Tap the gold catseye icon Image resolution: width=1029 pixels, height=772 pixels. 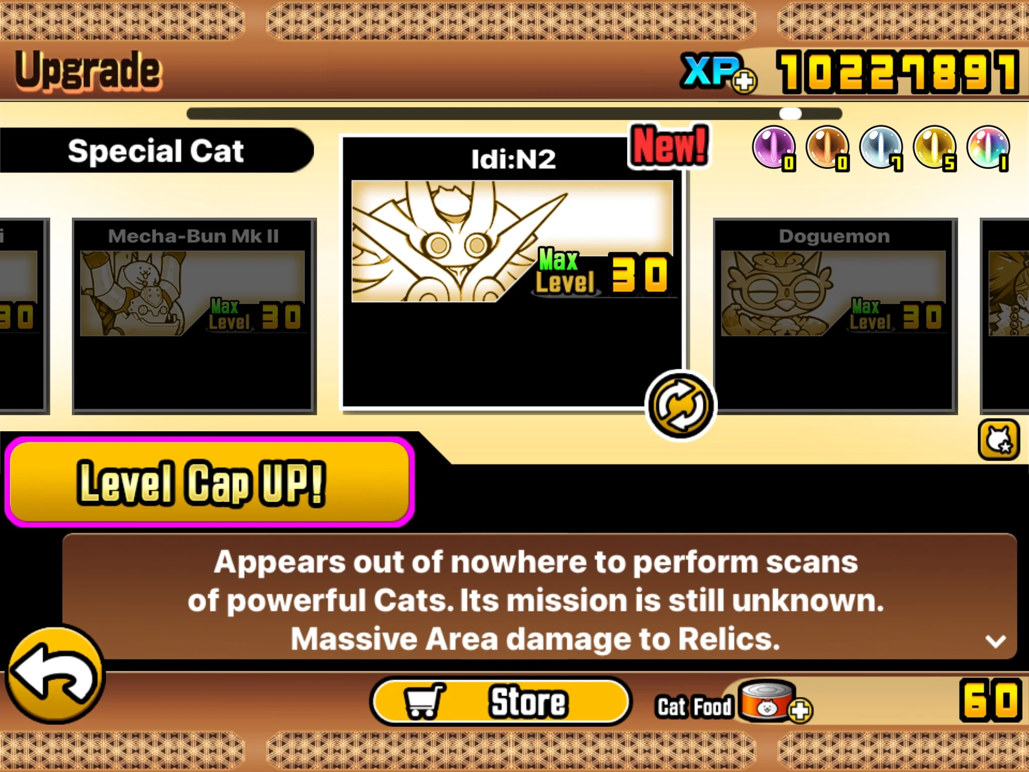tap(935, 148)
